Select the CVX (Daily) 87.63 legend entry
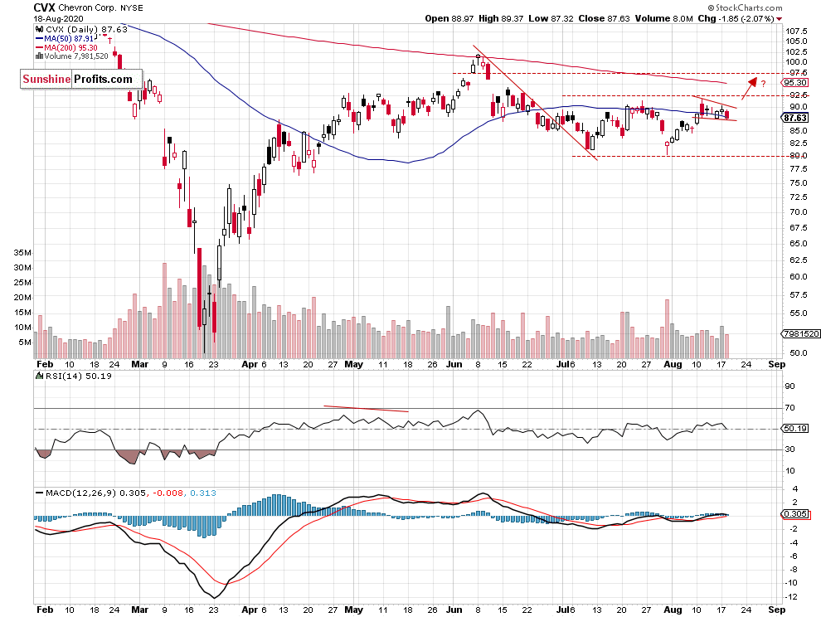The height and width of the screenshot is (617, 821). click(x=87, y=30)
